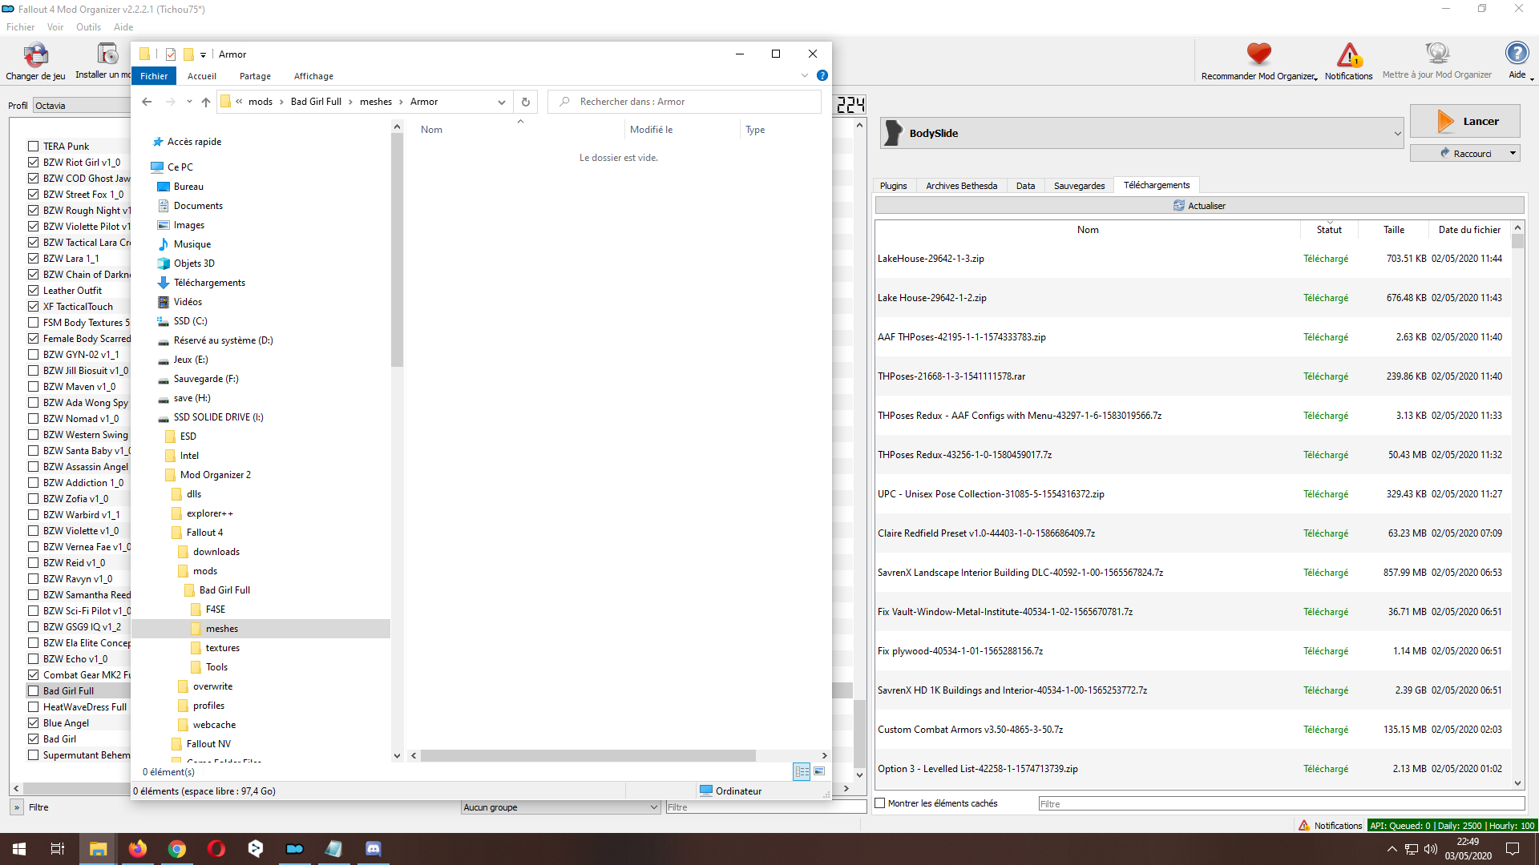Expand the Explorer address history dropdown
This screenshot has height=865, width=1539.
tap(502, 102)
